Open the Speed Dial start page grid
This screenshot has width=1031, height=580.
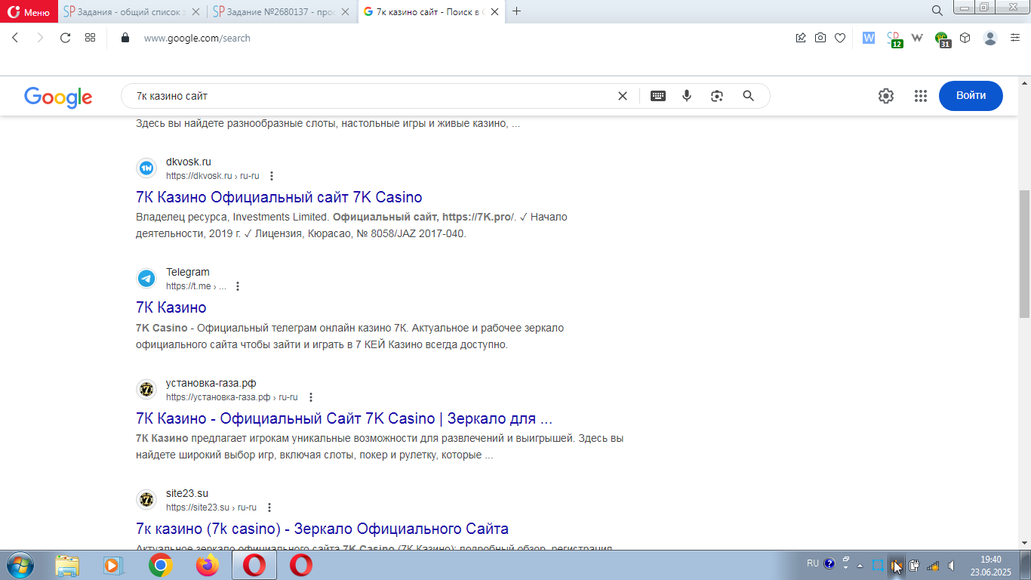pyautogui.click(x=90, y=38)
